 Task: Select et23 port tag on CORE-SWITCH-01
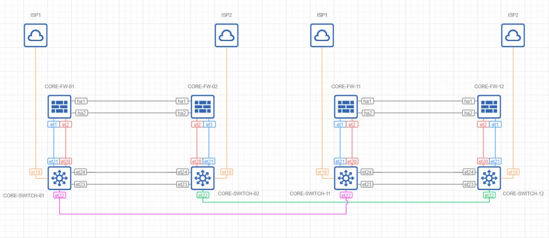tap(80, 184)
